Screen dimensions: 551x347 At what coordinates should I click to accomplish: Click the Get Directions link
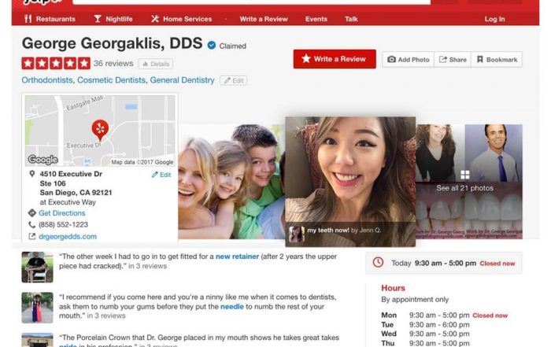tap(62, 212)
